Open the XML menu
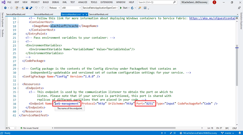The image size is (243, 135). coord(64,2)
